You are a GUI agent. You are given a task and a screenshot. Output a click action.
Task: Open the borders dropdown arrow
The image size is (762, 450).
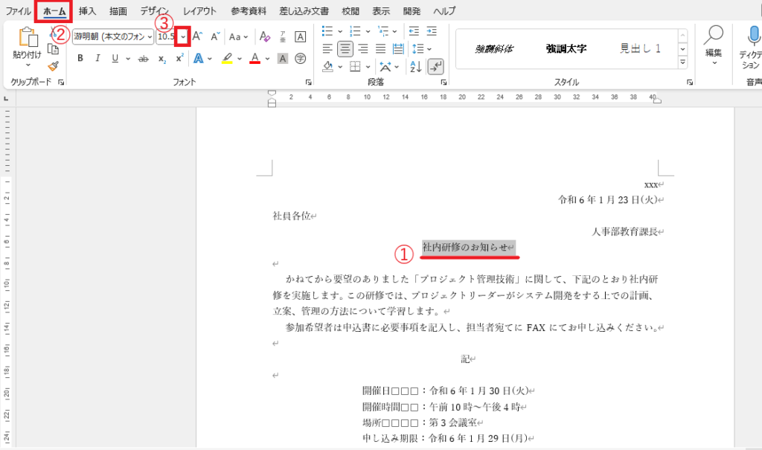click(x=368, y=67)
